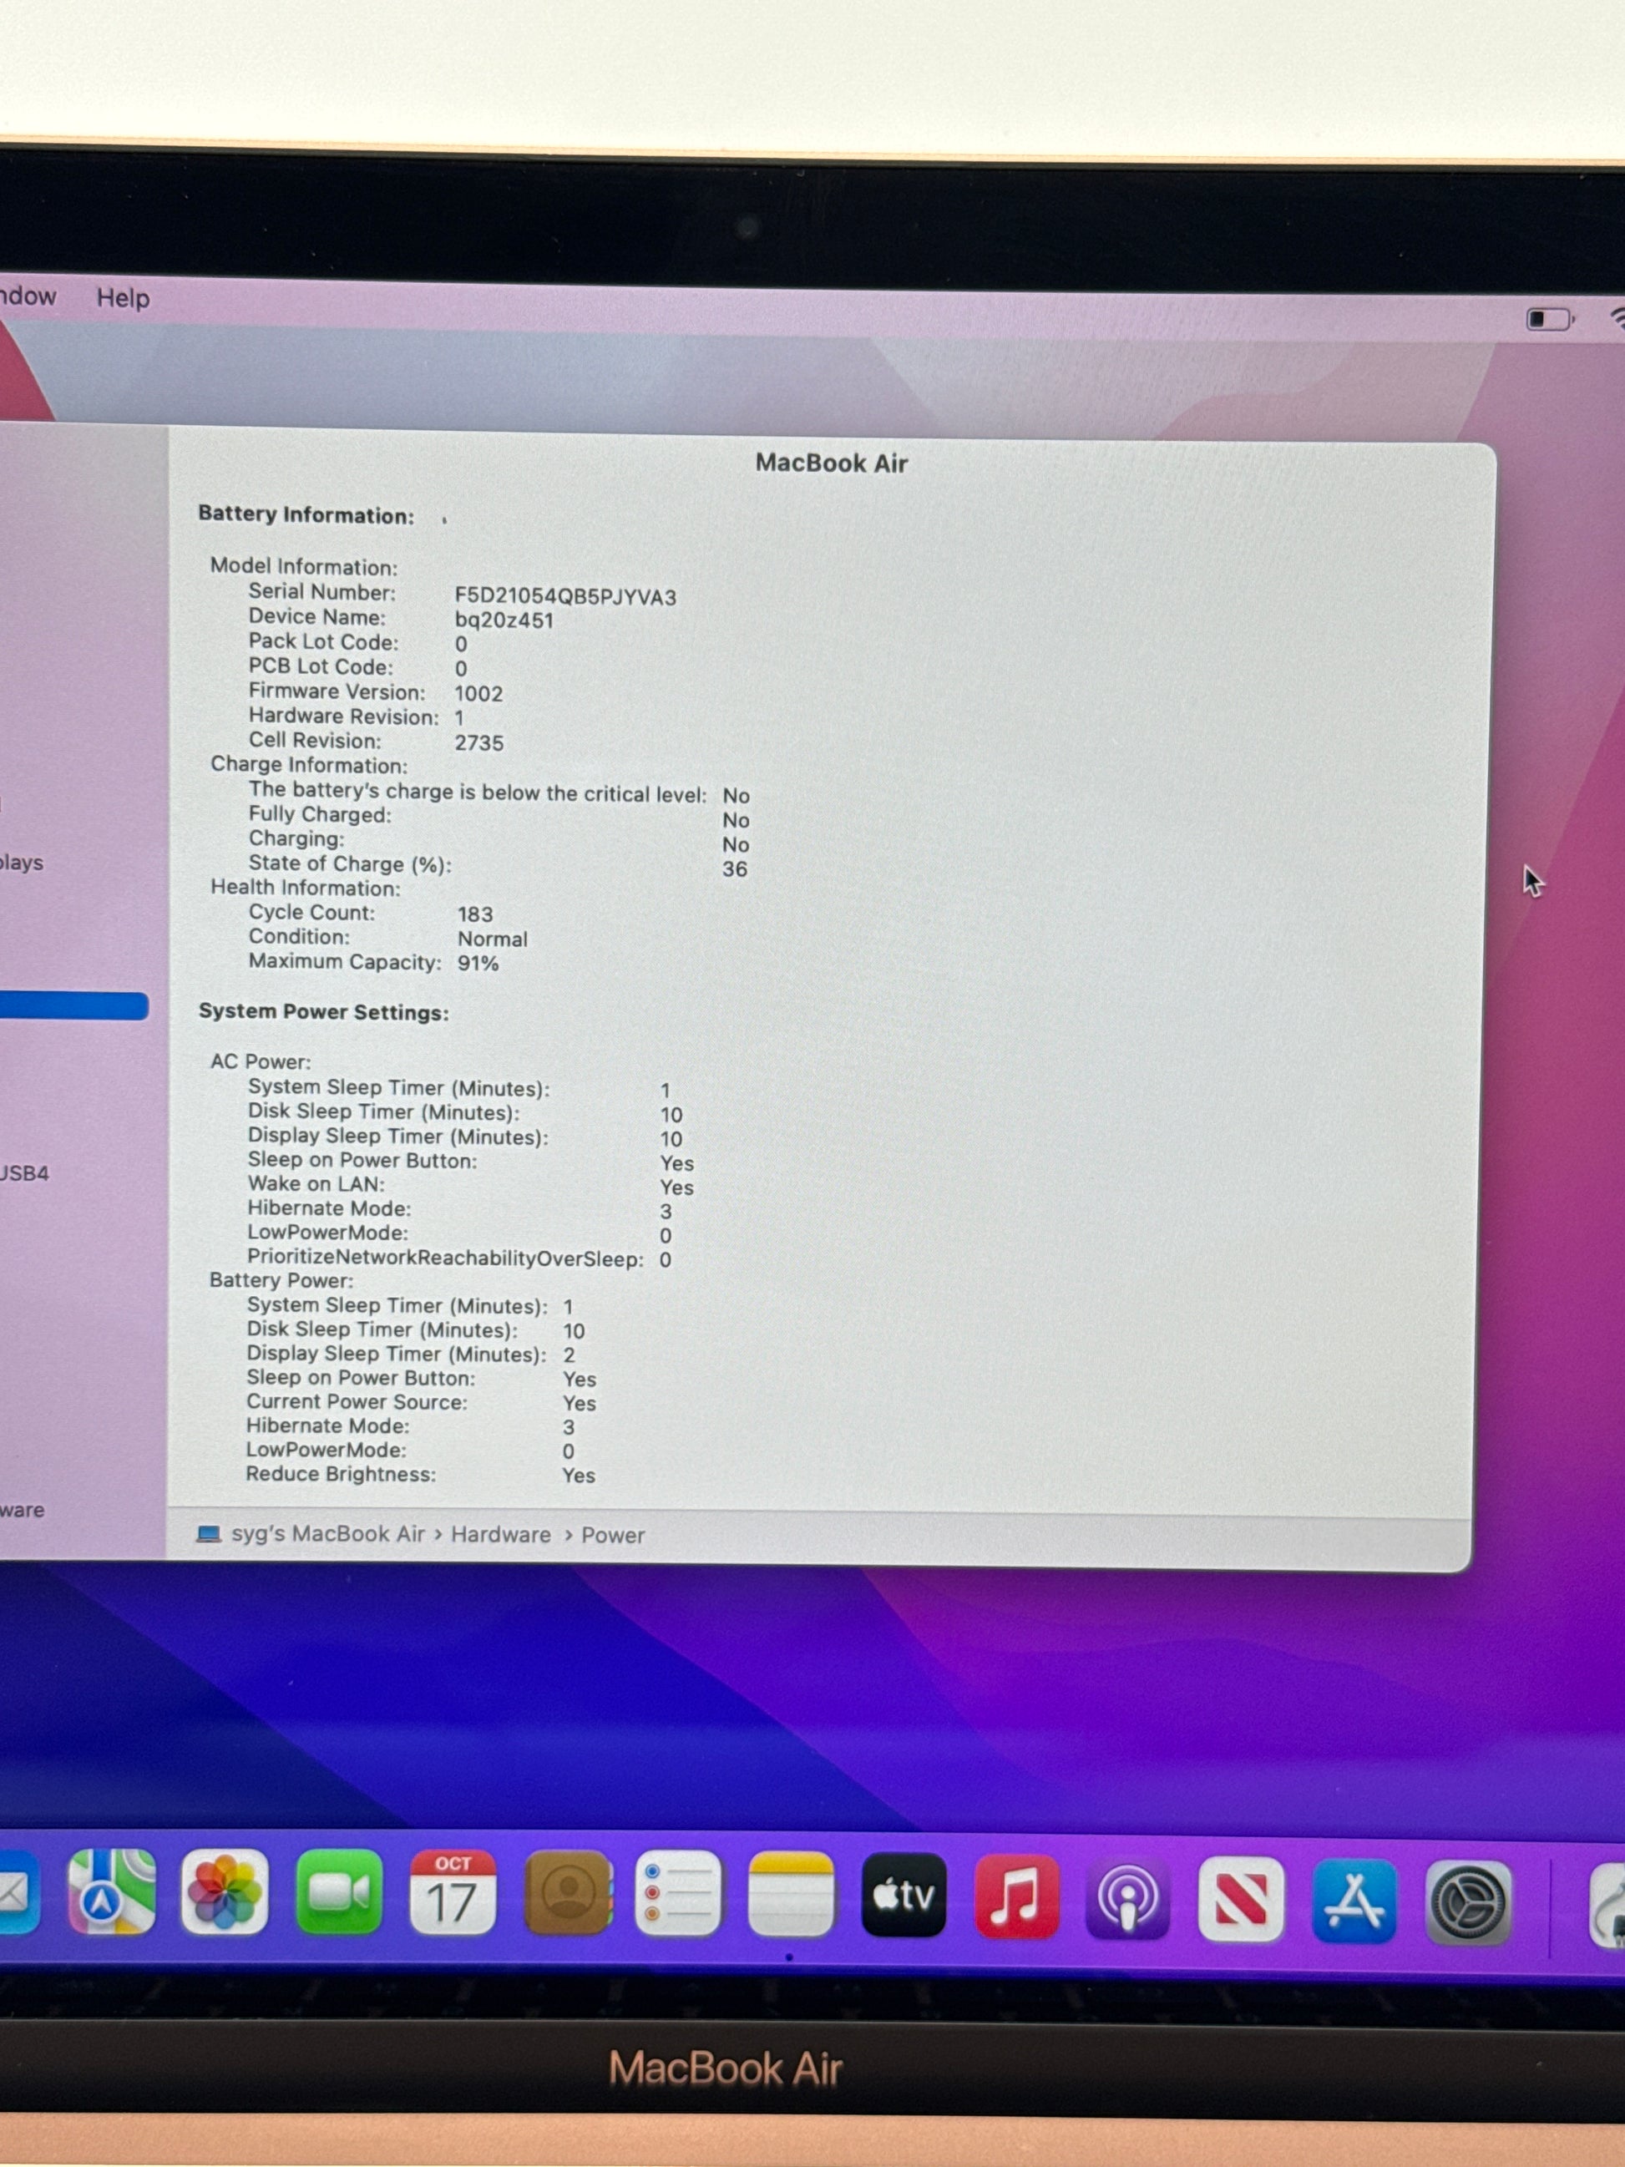The image size is (1625, 2167).
Task: Open the App Store from dock
Action: point(1354,1901)
